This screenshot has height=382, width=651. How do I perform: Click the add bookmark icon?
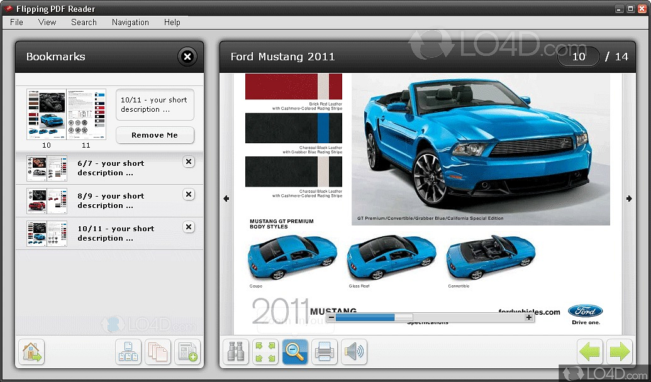tap(187, 352)
